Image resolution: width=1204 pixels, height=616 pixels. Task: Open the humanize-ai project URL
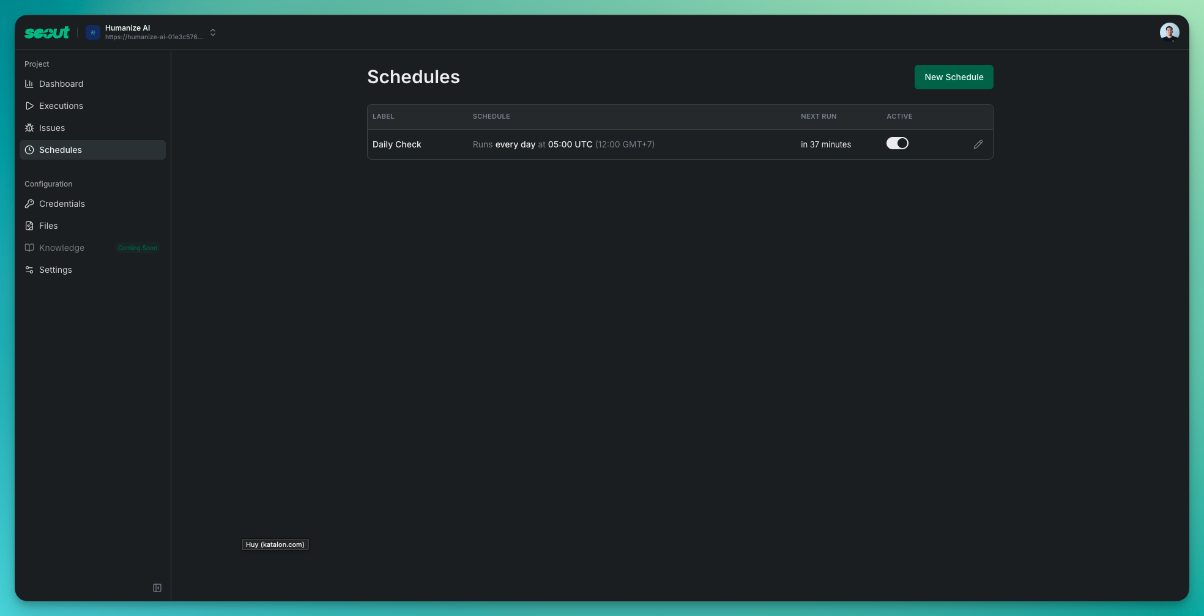pos(153,37)
